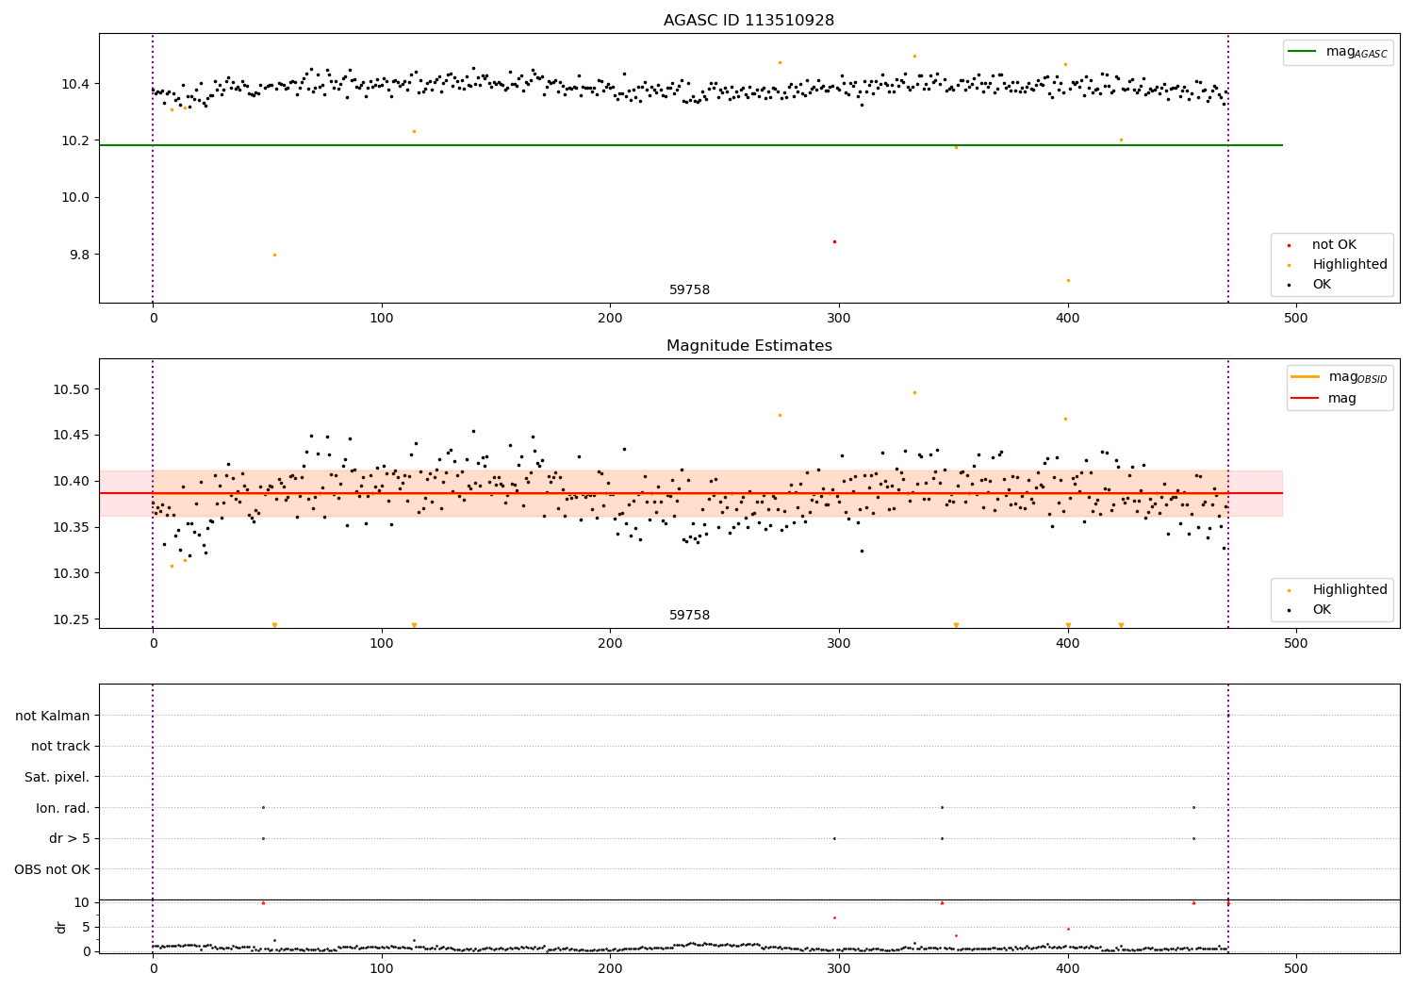
Task: Click the 'Sat. pixel.' row label
Action: [58, 777]
